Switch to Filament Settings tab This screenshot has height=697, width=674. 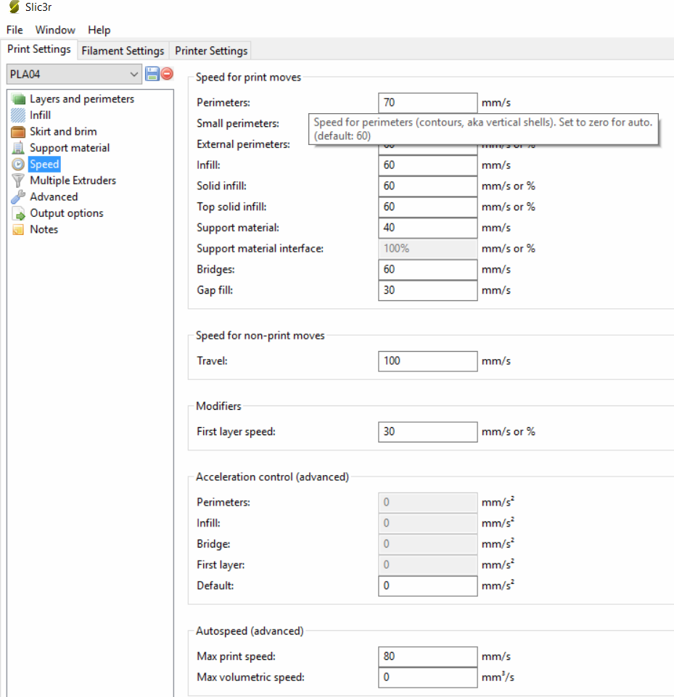coord(123,51)
